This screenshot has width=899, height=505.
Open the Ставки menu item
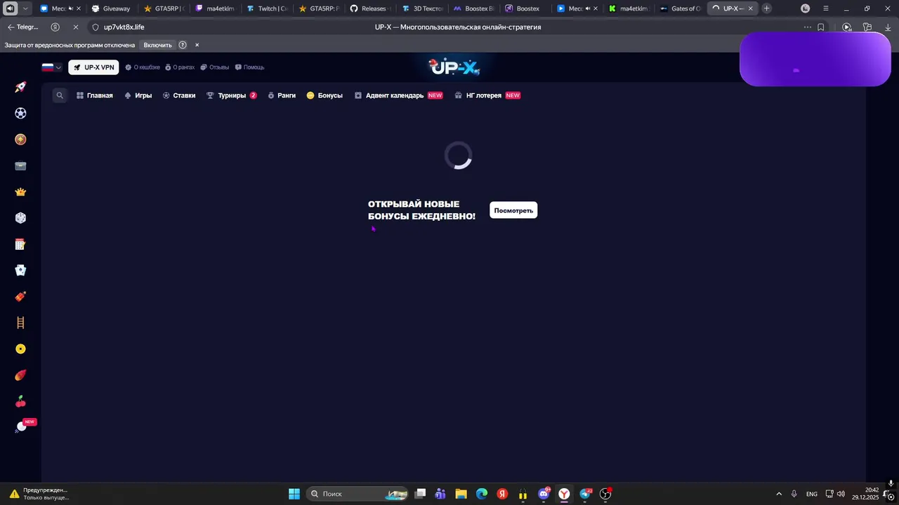pyautogui.click(x=179, y=95)
